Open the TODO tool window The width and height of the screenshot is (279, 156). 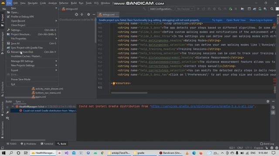tap(12, 144)
